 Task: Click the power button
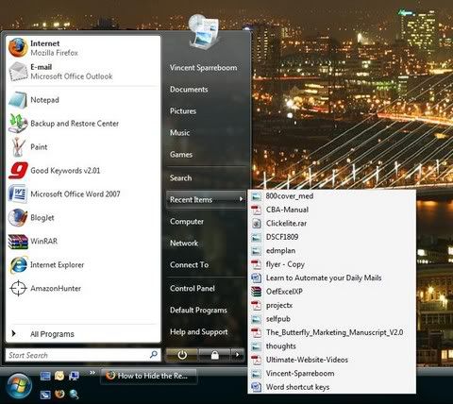182,355
